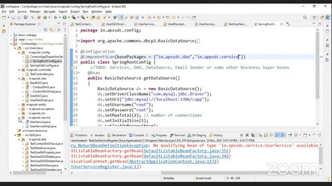Open the Window menu
Viewport: 332px width, 186px height.
pyautogui.click(x=97, y=11)
